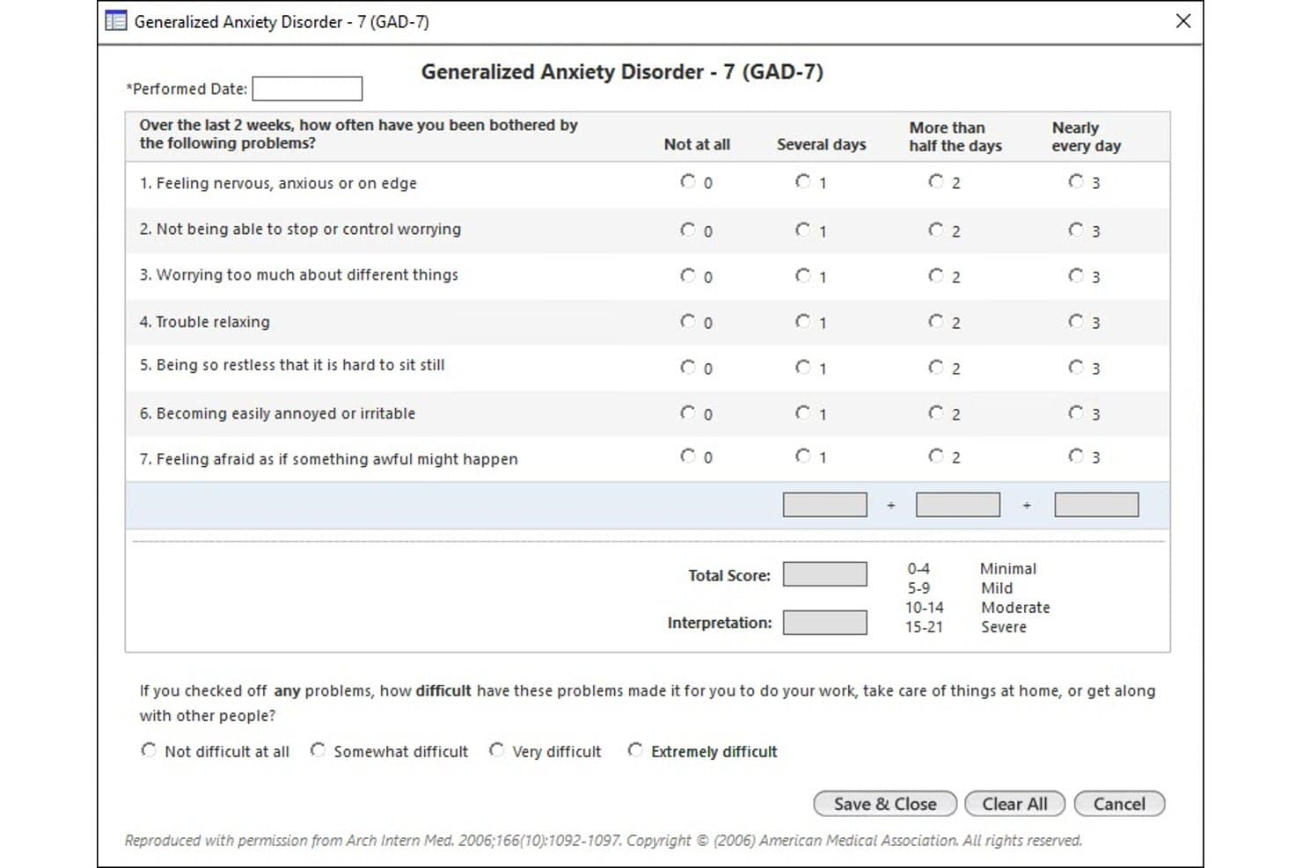Select 3 for Not being able to stop worrying
Viewport: 1302px width, 868px height.
pyautogui.click(x=1075, y=230)
